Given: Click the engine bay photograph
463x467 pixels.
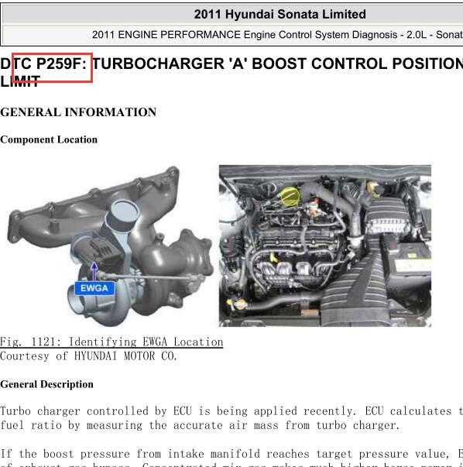Looking at the screenshot, I should [325, 246].
